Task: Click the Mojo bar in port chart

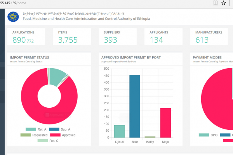Action: pos(165,122)
